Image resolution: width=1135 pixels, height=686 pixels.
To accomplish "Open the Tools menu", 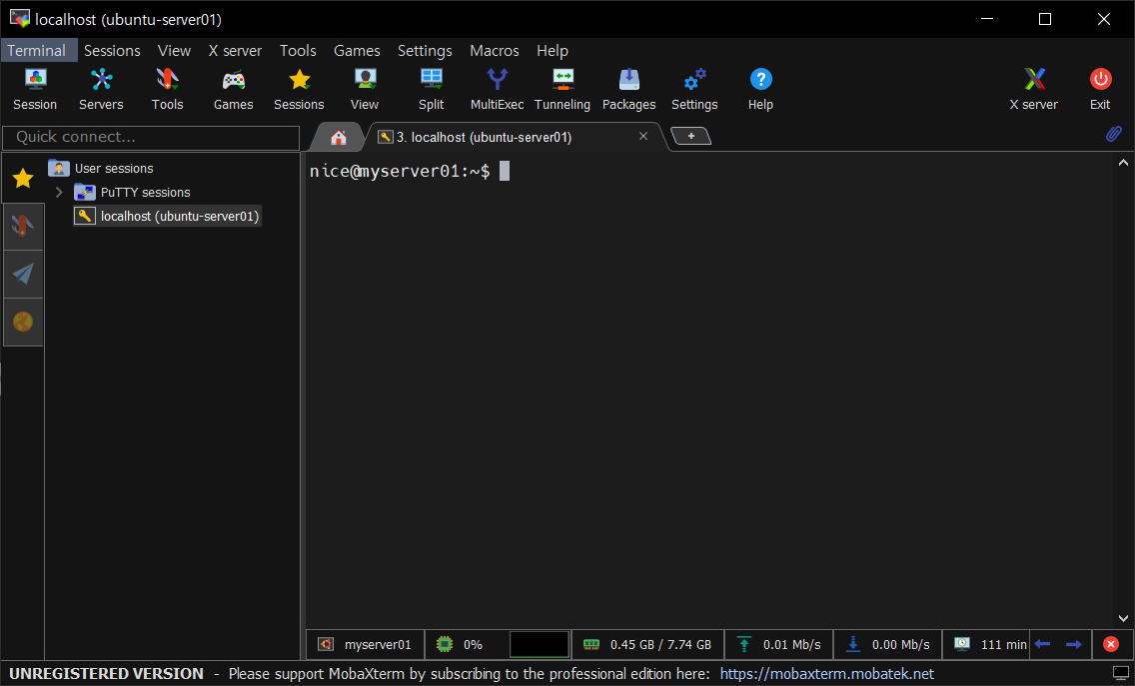I will coord(298,51).
